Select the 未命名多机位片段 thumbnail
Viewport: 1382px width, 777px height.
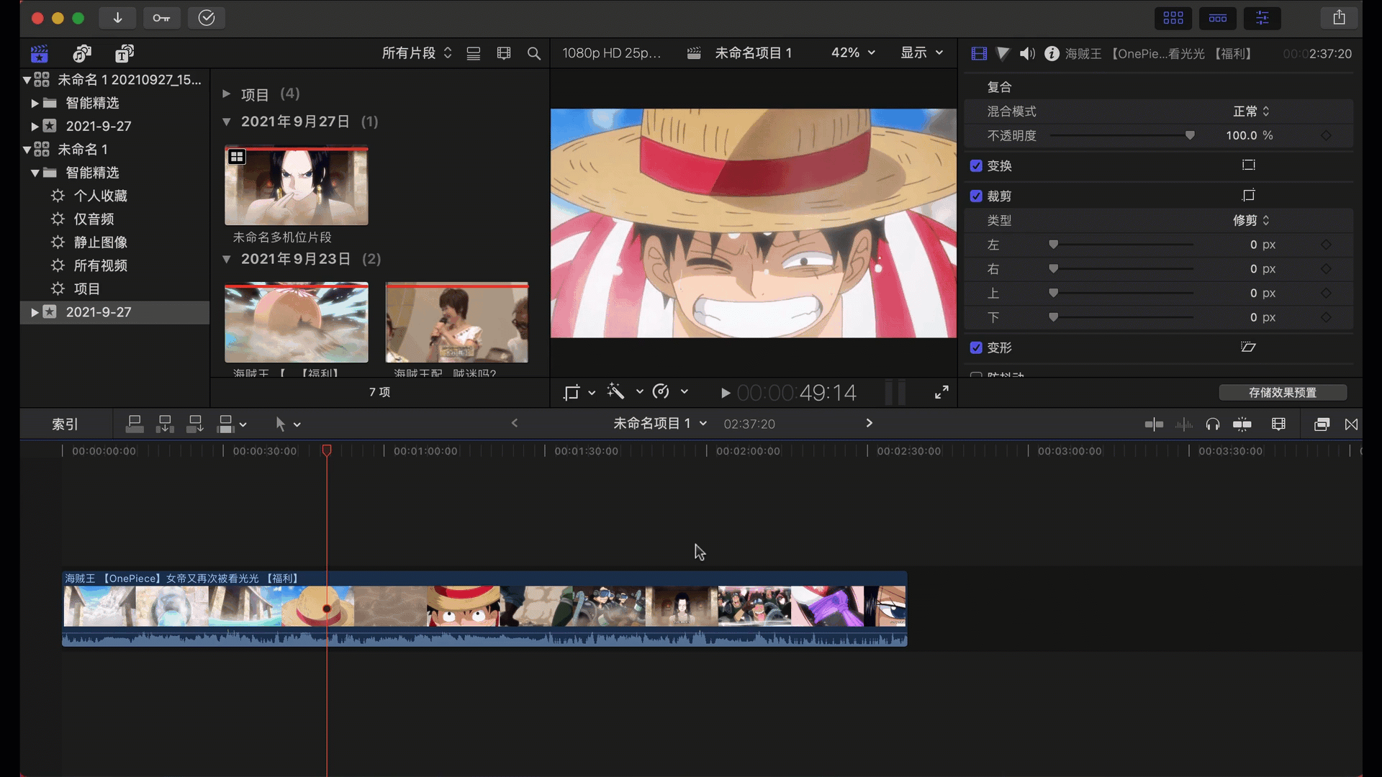pyautogui.click(x=297, y=186)
